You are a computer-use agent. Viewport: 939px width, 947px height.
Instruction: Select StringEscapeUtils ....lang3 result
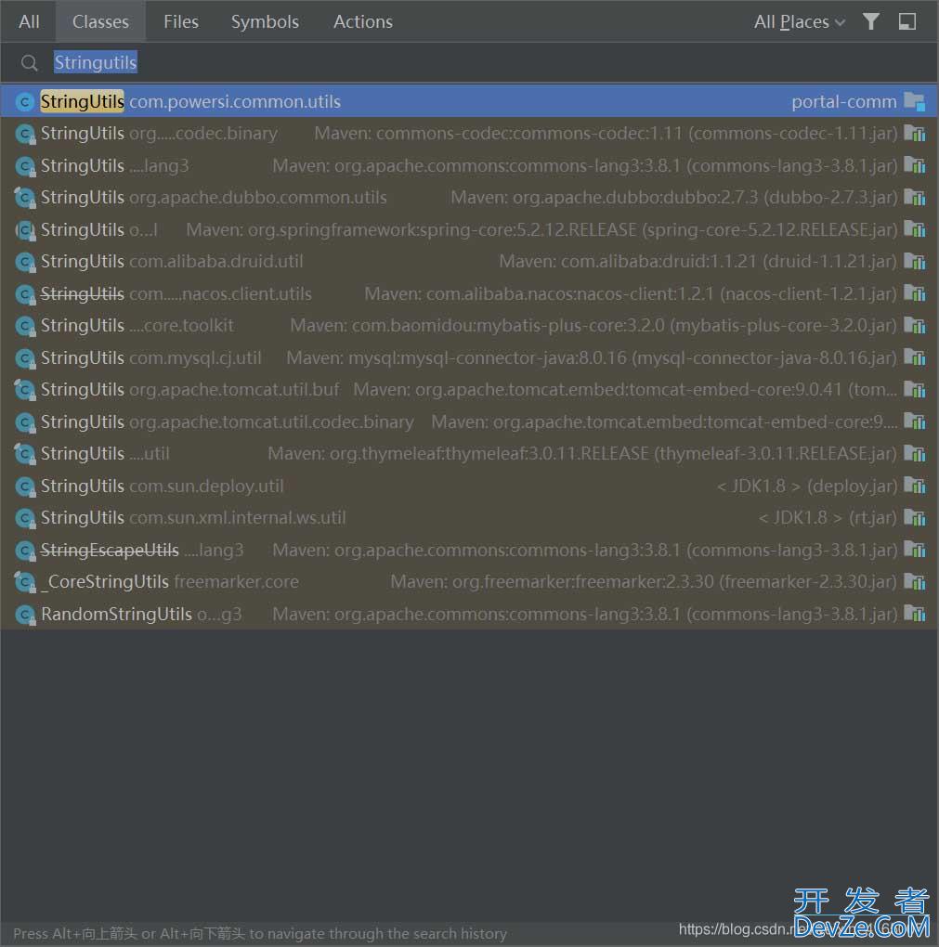(x=470, y=550)
